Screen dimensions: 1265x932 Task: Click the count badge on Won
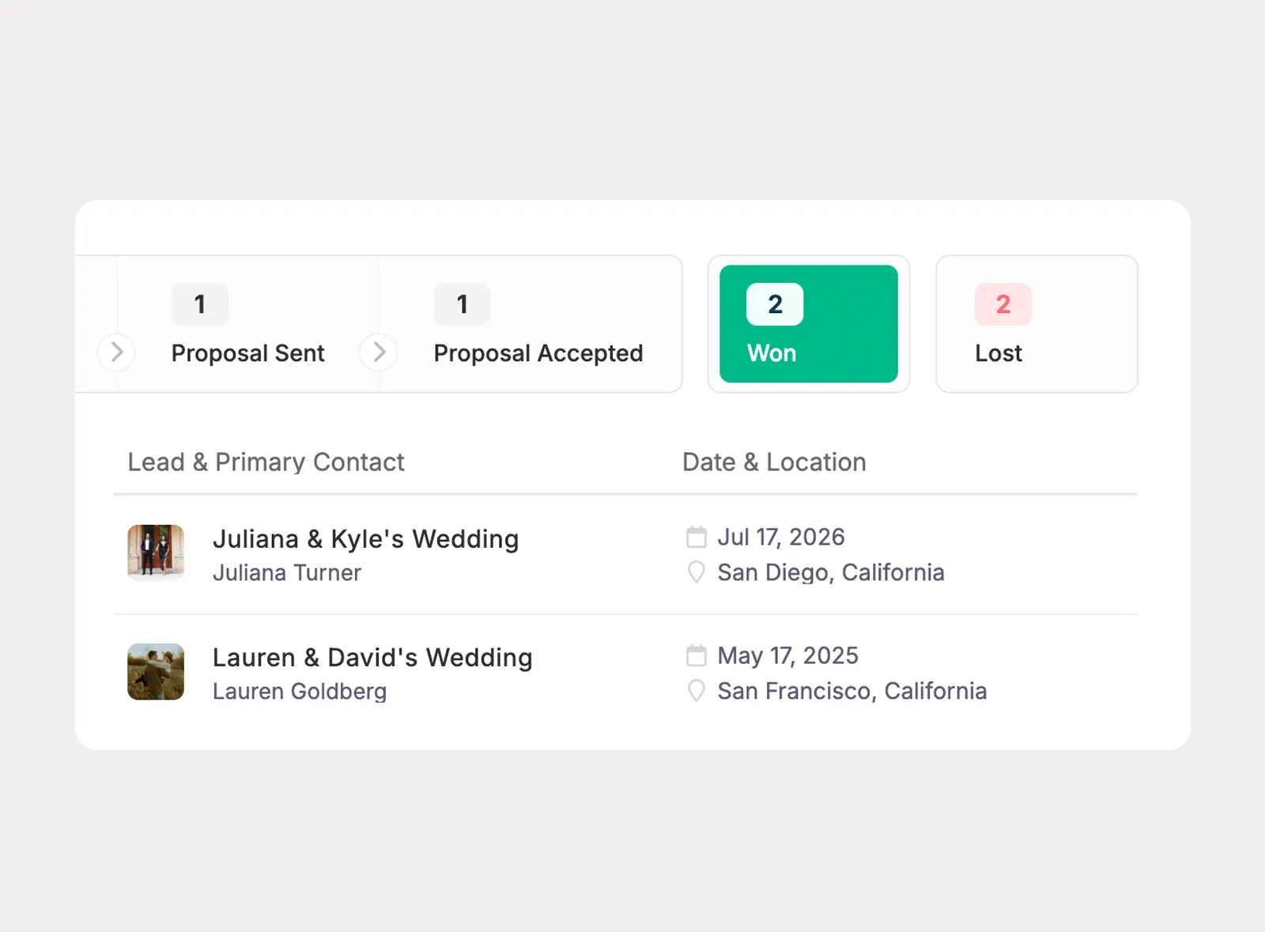click(x=775, y=304)
